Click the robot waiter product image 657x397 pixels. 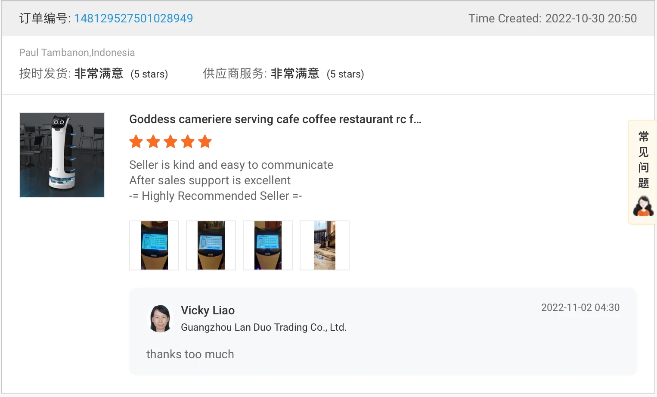pos(62,155)
